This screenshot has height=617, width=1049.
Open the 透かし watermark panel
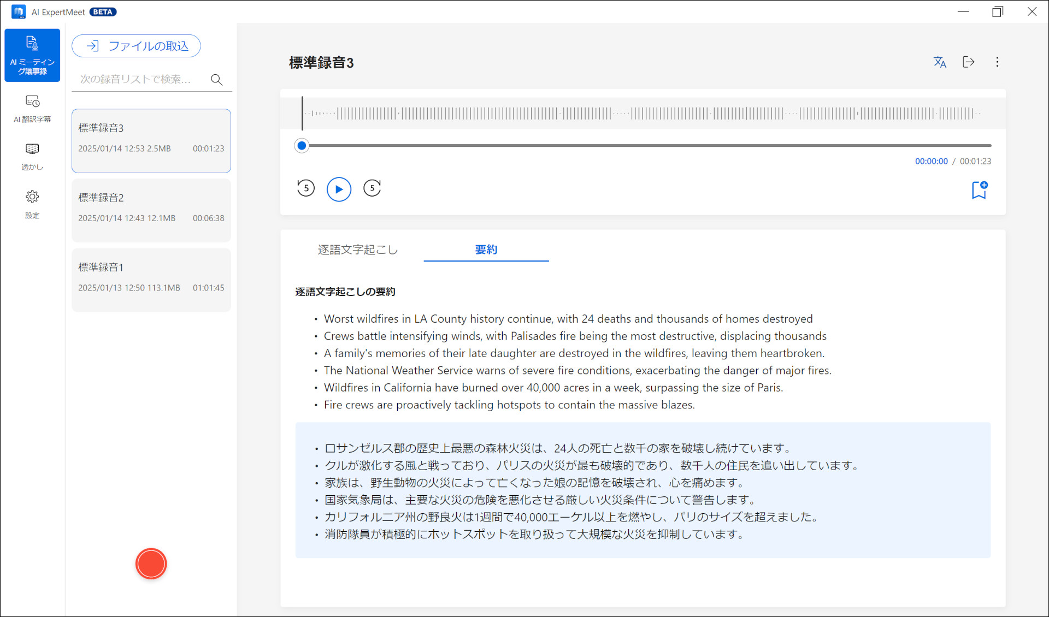32,157
